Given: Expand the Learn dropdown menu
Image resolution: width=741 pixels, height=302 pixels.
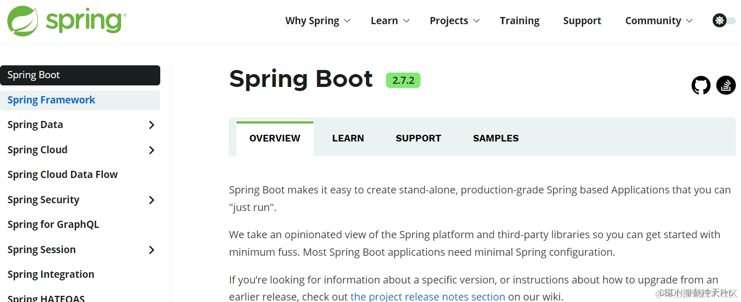Looking at the screenshot, I should [x=390, y=21].
